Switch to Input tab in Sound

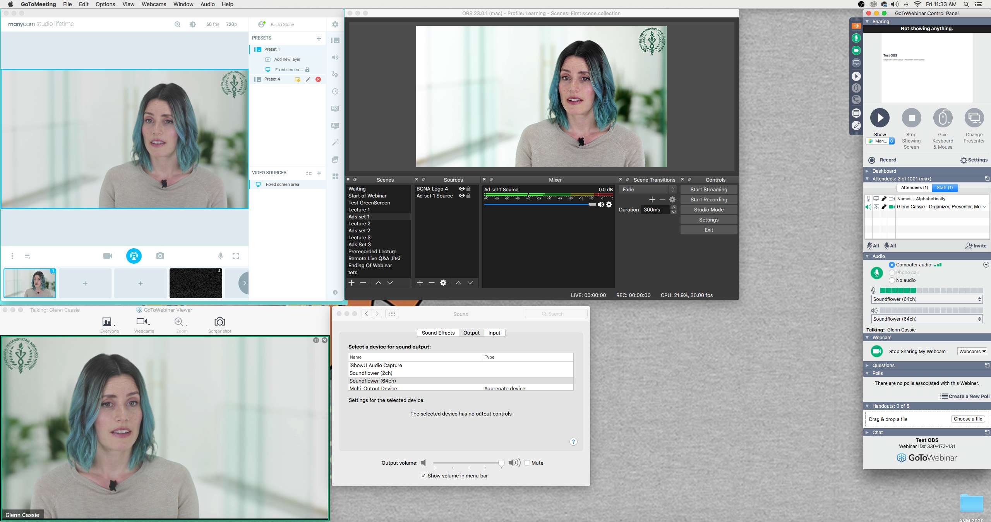click(x=494, y=333)
